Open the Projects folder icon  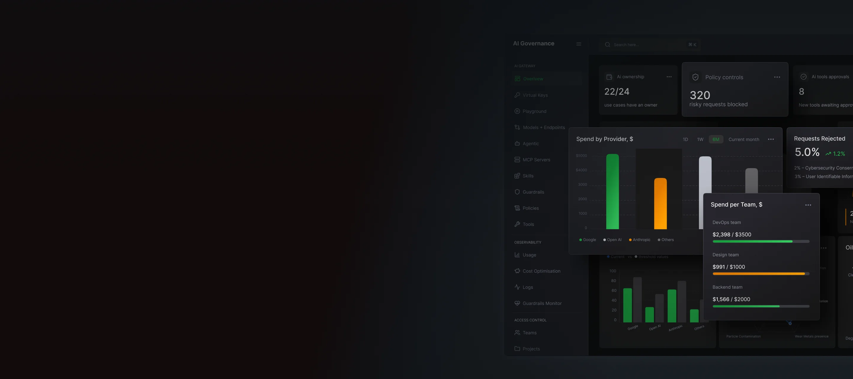point(517,349)
